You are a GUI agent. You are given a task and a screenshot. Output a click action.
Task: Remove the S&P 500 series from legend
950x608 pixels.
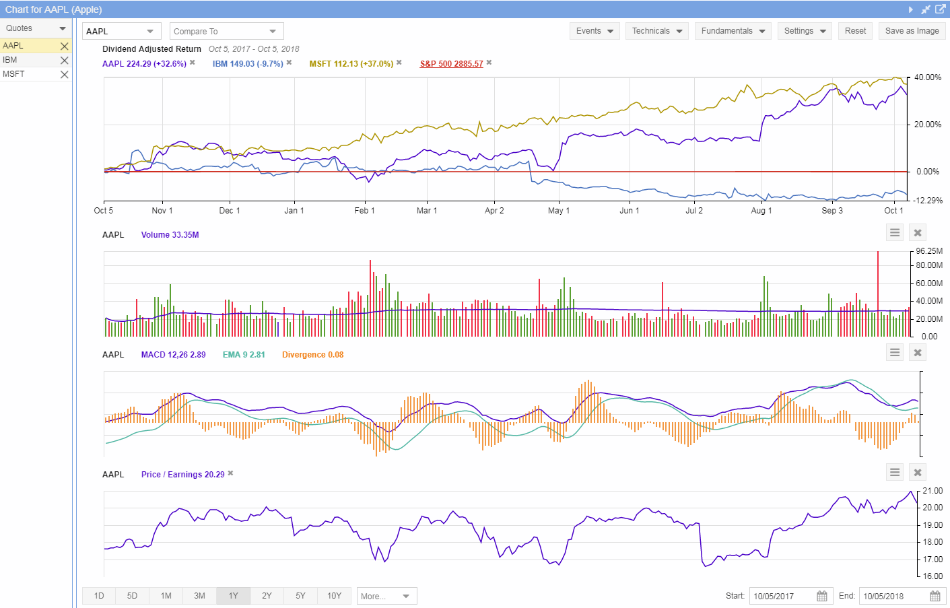coord(489,63)
